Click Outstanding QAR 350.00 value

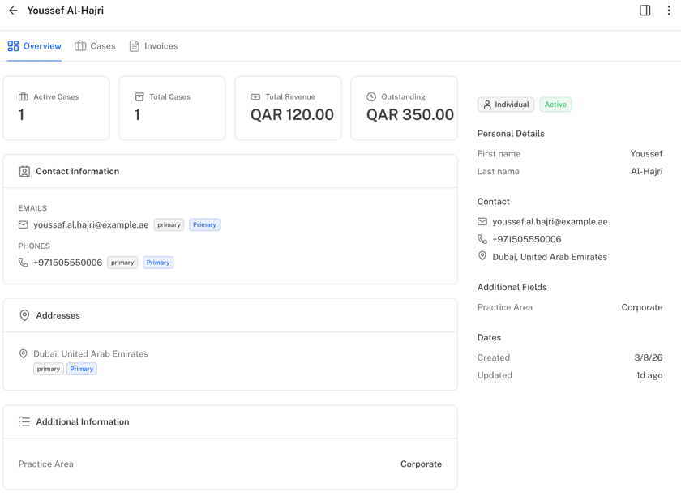pos(410,114)
